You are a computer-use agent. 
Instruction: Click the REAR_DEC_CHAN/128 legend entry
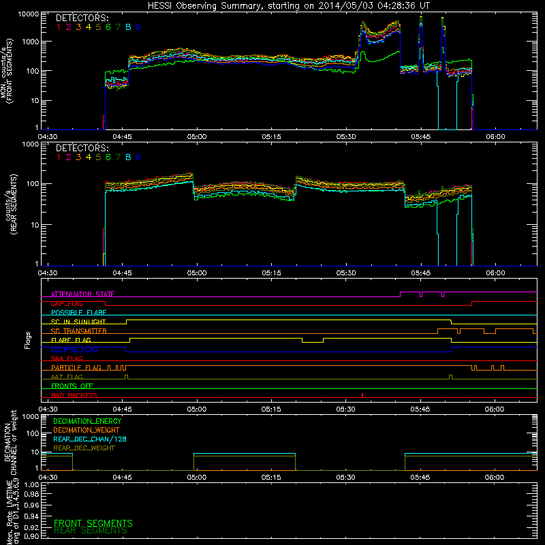pos(90,439)
